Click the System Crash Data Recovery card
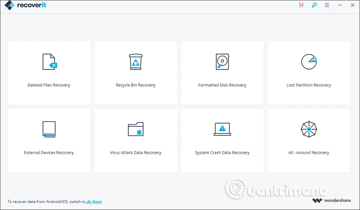 [222, 140]
